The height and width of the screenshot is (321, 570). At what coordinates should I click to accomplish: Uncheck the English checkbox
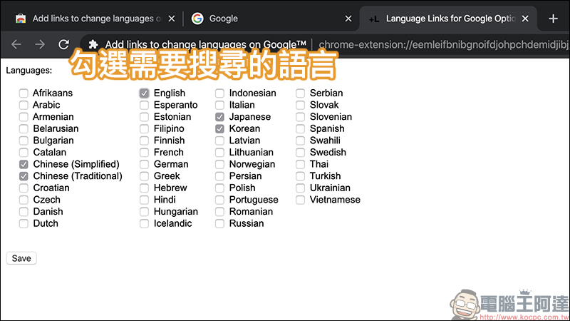coord(145,93)
